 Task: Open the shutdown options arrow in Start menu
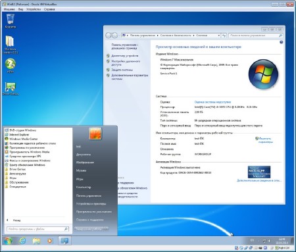tap(106, 229)
